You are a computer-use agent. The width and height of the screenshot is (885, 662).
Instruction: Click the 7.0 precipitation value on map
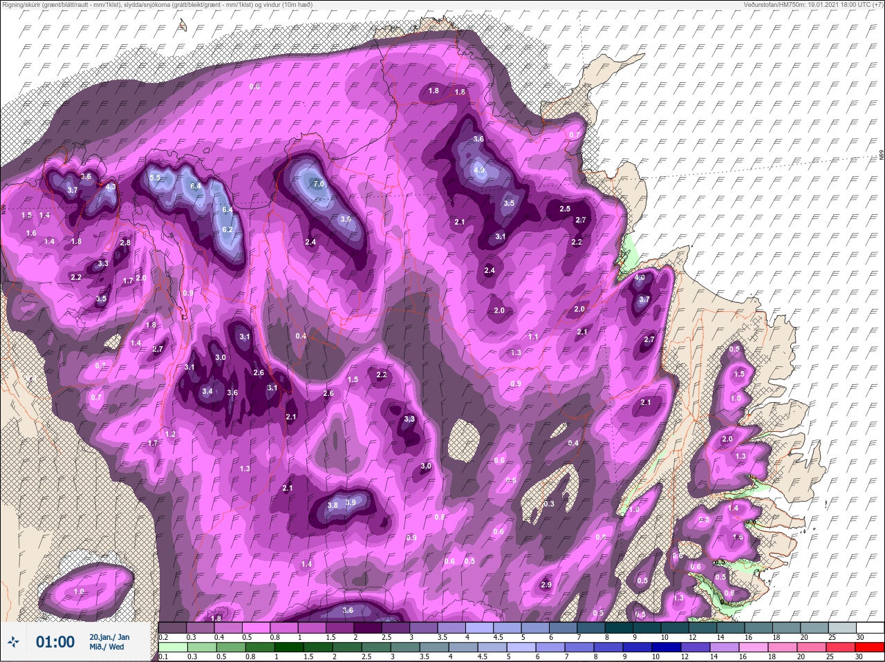318,185
